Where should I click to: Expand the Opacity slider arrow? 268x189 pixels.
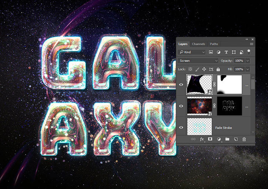248,61
